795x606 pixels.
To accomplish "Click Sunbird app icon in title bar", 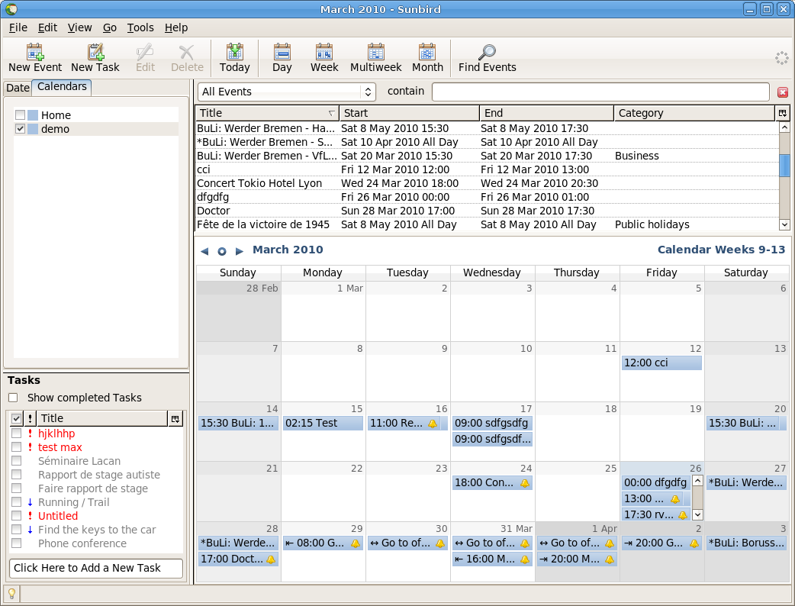I will (11, 9).
